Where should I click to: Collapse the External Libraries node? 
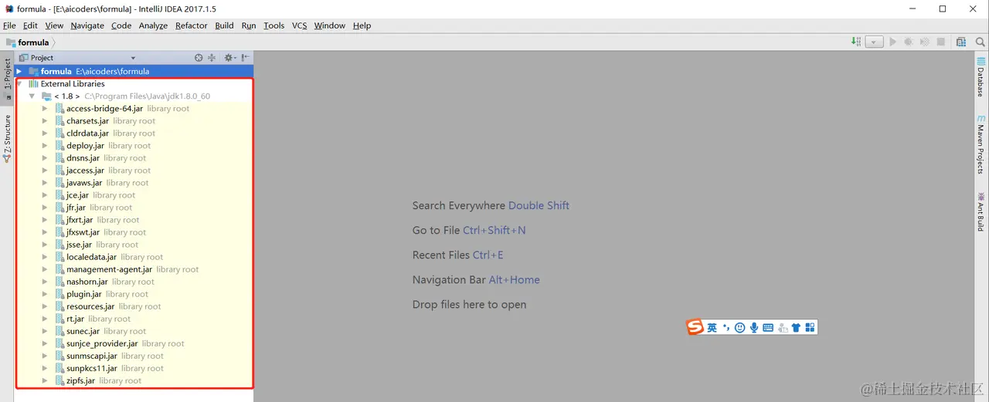click(x=19, y=83)
